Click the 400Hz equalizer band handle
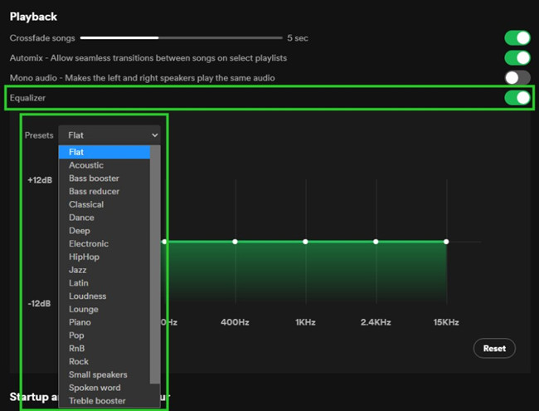The image size is (539, 411). point(235,242)
